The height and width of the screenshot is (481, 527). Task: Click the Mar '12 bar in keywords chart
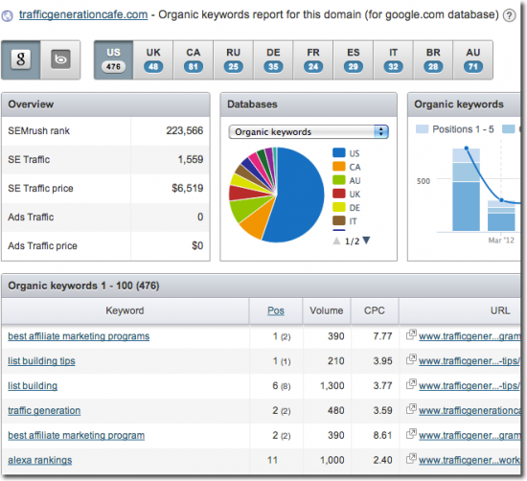501,216
